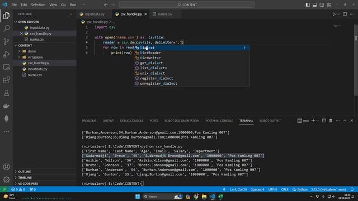Create a new terminal with plus icon
The width and height of the screenshot is (358, 201).
(313, 121)
